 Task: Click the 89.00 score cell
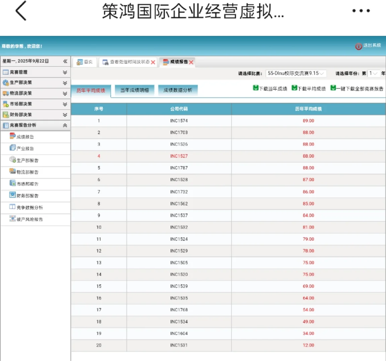(x=308, y=121)
